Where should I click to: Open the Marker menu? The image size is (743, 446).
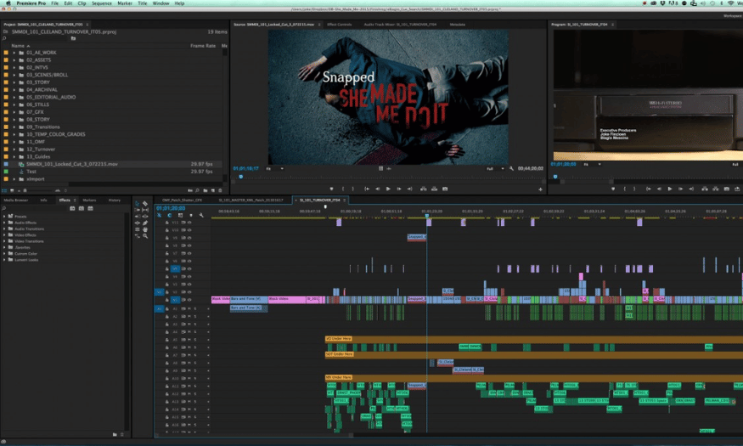(125, 3)
